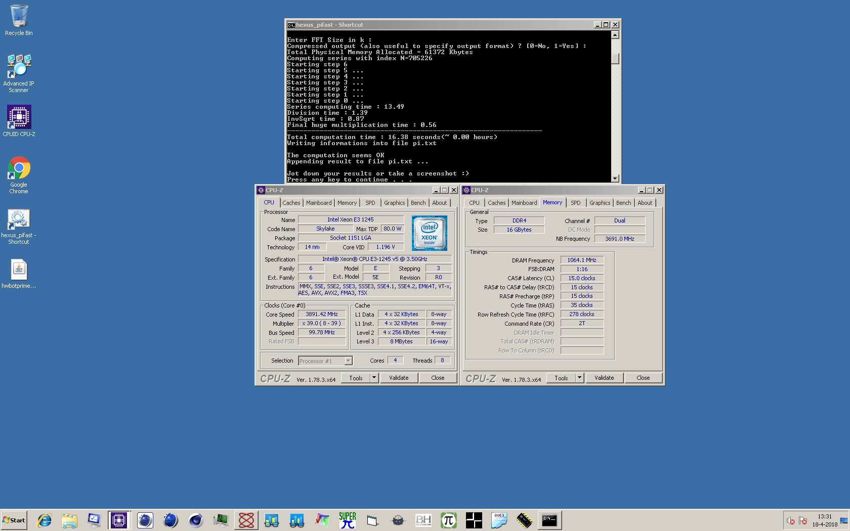Click the green Pi icon in taskbar

[x=449, y=520]
